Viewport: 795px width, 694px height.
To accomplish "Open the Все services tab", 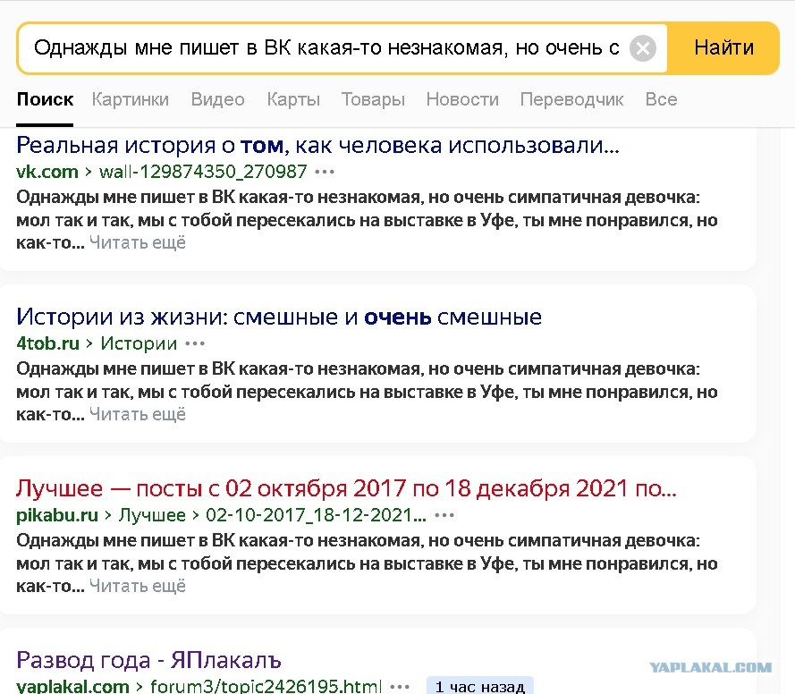I will coord(661,99).
